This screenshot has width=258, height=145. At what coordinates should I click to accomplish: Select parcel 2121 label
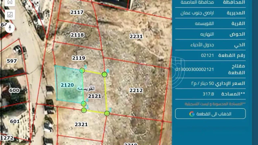click(x=94, y=96)
